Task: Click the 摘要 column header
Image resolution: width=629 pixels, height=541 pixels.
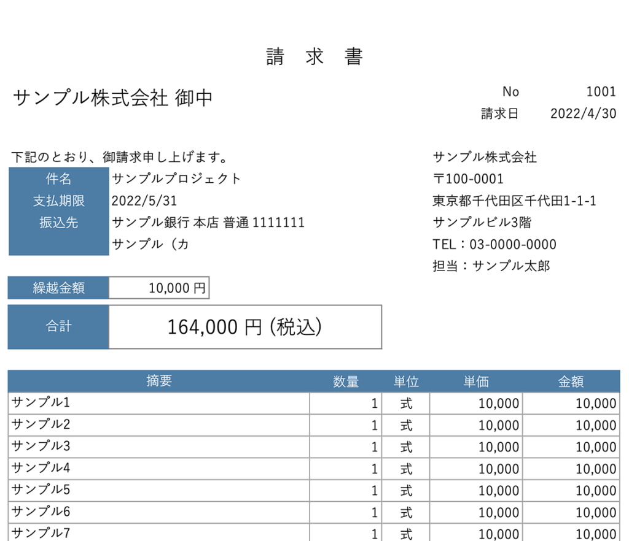Action: click(x=159, y=381)
